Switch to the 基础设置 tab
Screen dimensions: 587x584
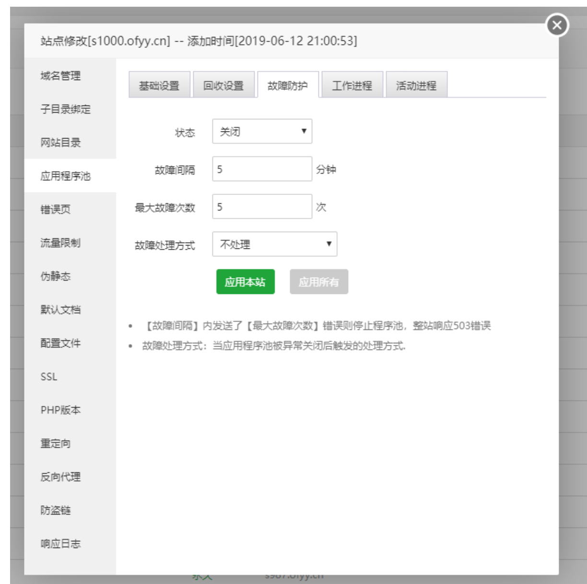[160, 84]
